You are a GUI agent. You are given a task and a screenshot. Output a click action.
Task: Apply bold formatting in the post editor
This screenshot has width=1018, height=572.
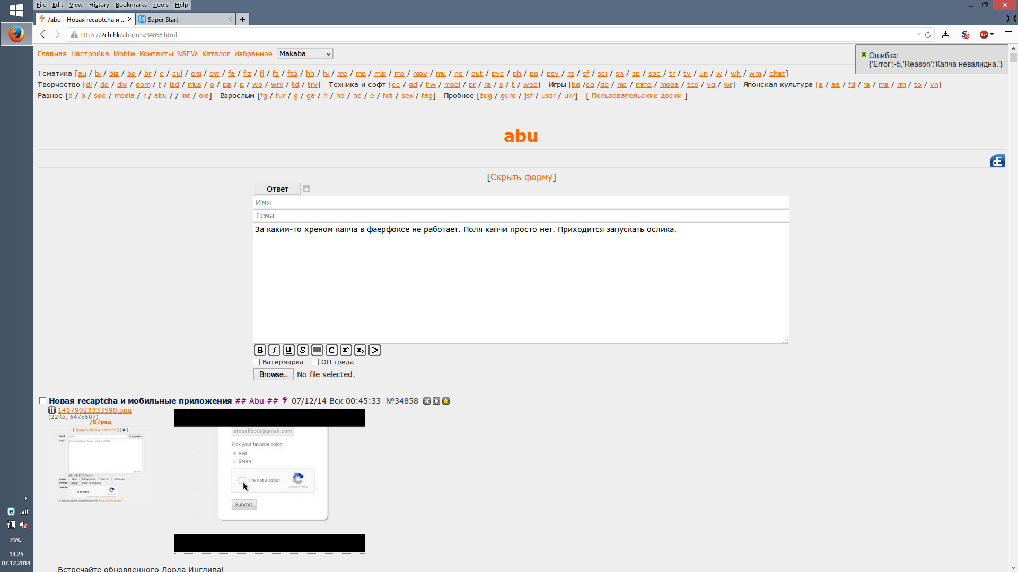260,350
